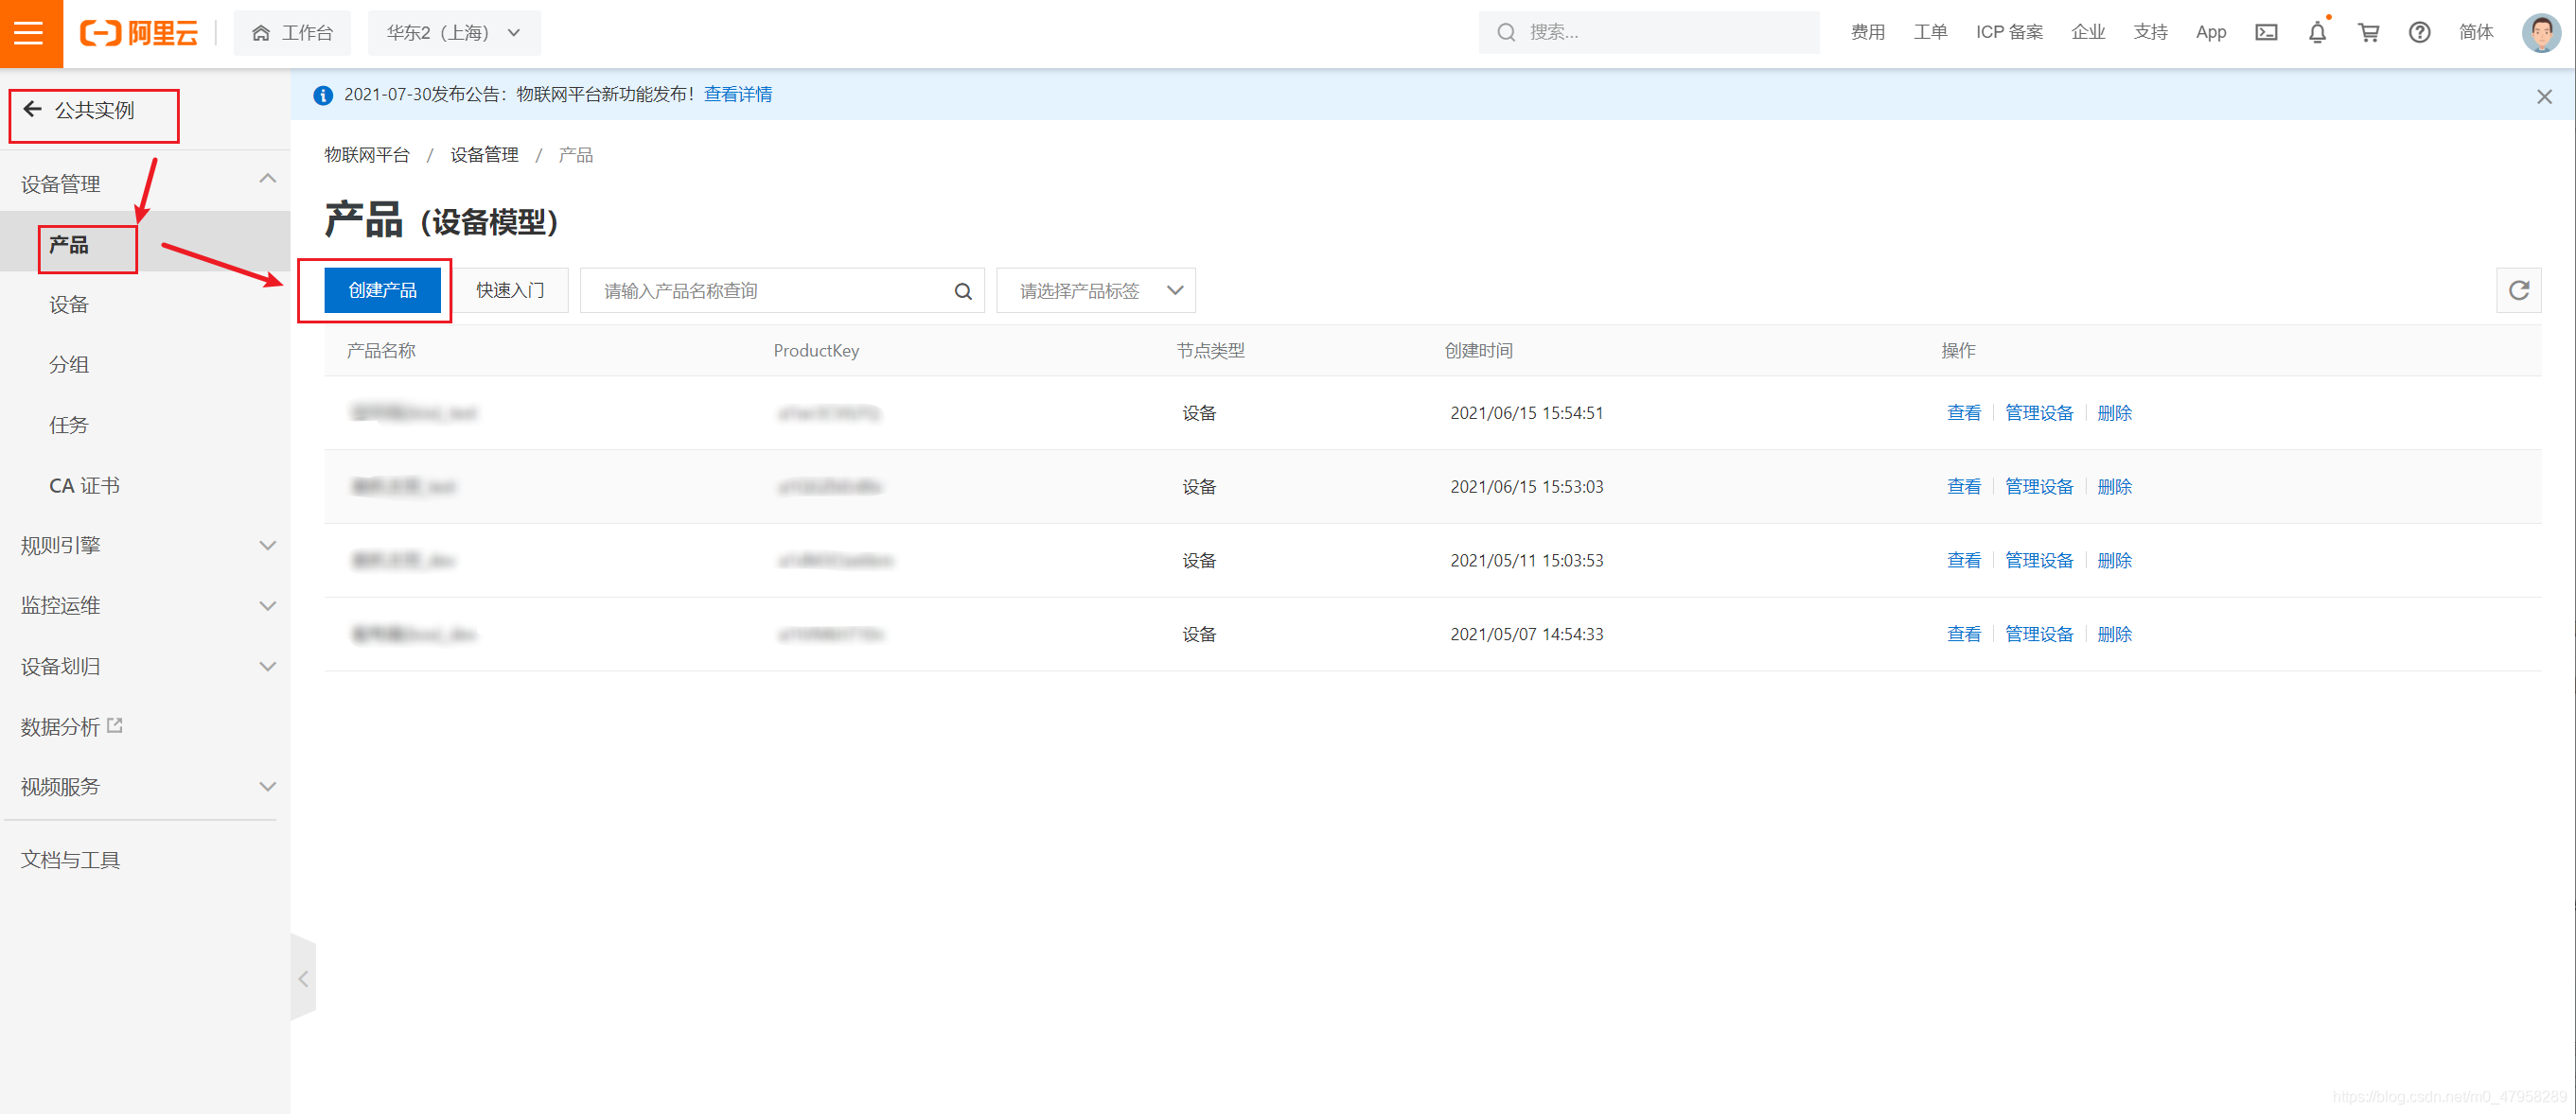Open the hamburger menu in the top-left

pyautogui.click(x=29, y=33)
